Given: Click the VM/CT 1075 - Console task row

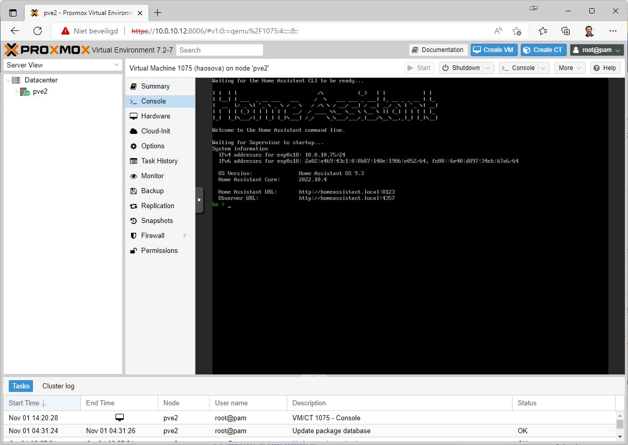Looking at the screenshot, I should pos(309,418).
